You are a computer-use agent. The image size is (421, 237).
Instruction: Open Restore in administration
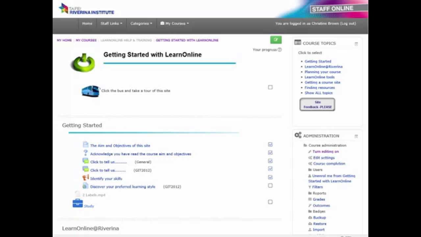coord(319,224)
